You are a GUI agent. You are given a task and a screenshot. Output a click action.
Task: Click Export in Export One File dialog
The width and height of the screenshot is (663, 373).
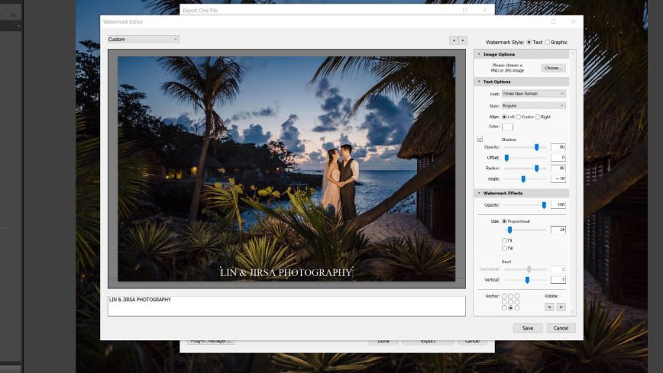(x=428, y=341)
